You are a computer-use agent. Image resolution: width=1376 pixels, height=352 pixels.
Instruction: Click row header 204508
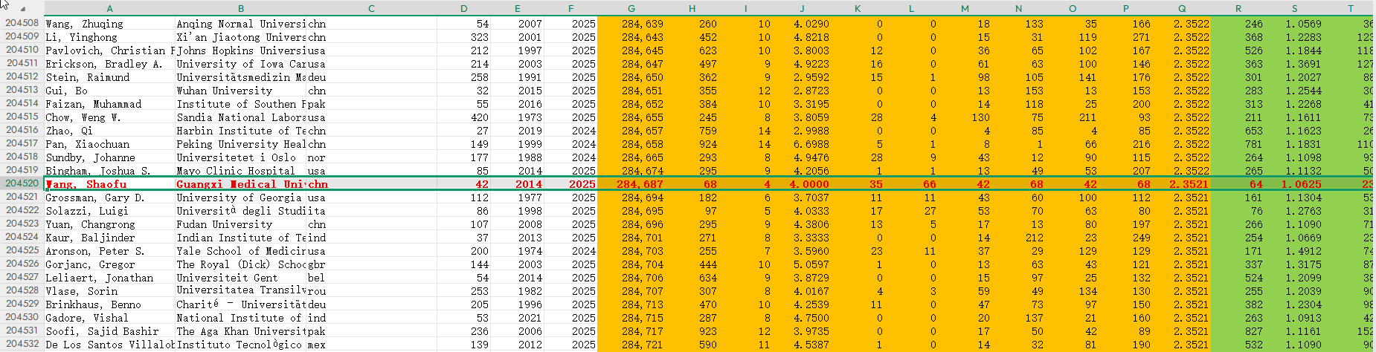pos(22,23)
